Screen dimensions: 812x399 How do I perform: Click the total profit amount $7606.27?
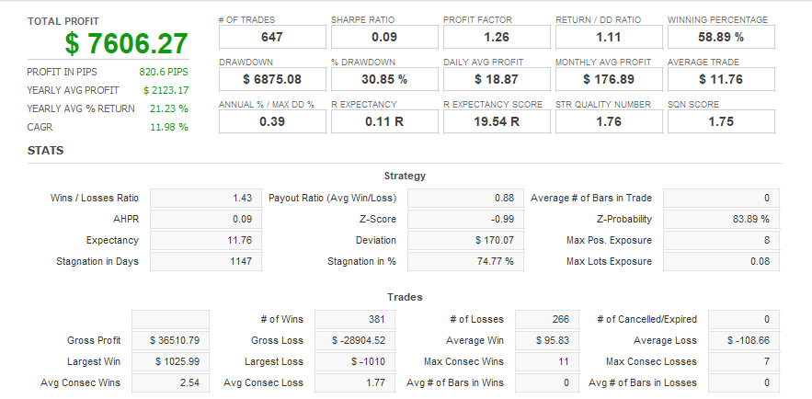point(126,43)
